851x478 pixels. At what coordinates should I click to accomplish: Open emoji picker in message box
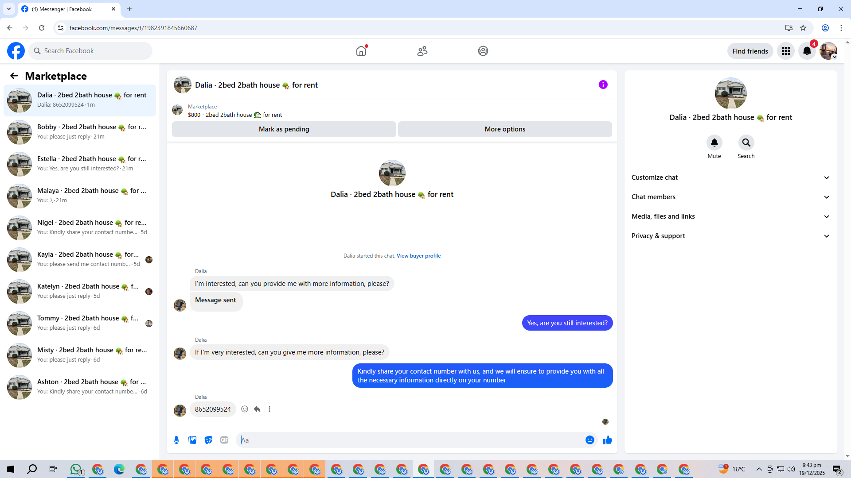(589, 440)
